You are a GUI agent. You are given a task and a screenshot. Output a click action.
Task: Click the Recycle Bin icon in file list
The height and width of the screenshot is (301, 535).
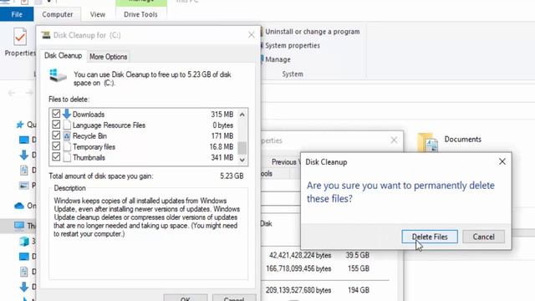tap(67, 135)
